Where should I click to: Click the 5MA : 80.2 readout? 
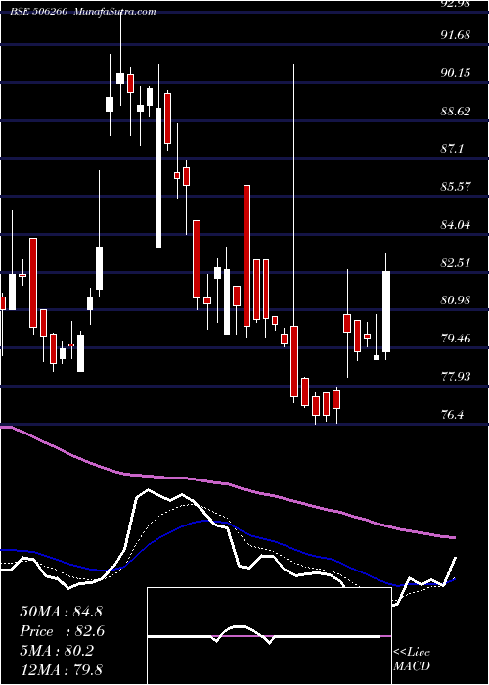coord(57,651)
